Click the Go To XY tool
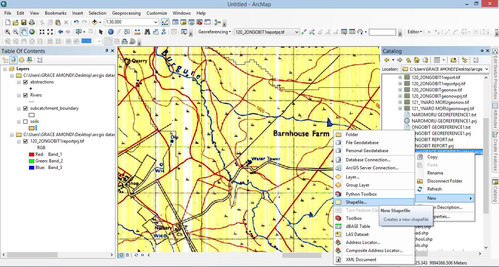The image size is (499, 267). [163, 32]
